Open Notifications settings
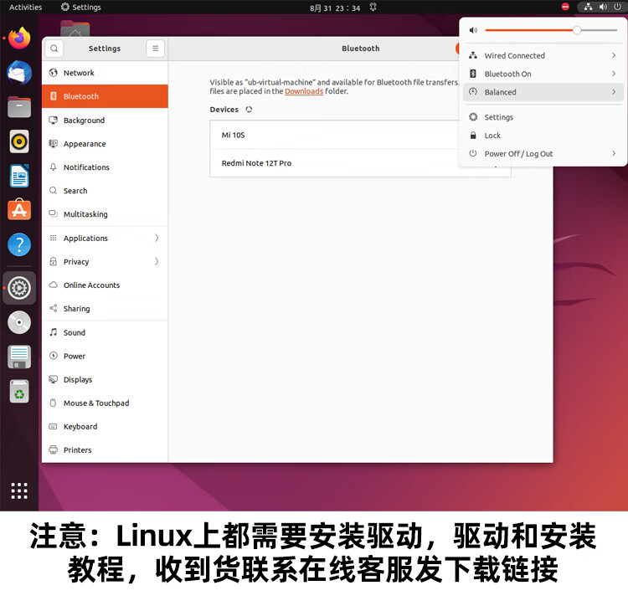The height and width of the screenshot is (606, 628). tap(105, 167)
